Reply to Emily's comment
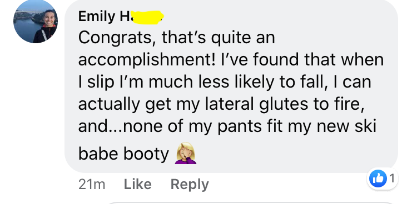 (x=190, y=185)
